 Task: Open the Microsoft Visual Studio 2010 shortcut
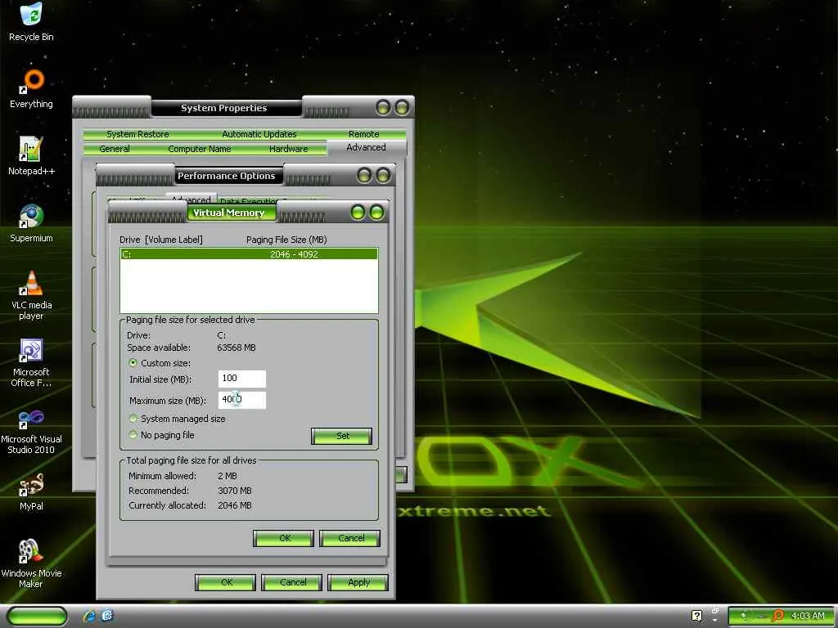point(32,430)
